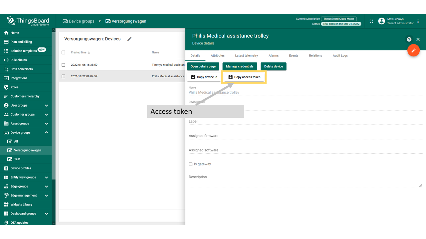Click the Integrations icon
Image resolution: width=426 pixels, height=239 pixels.
point(6,78)
